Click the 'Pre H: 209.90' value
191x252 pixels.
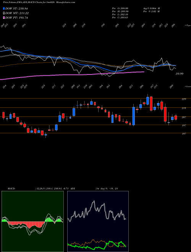(120, 11)
